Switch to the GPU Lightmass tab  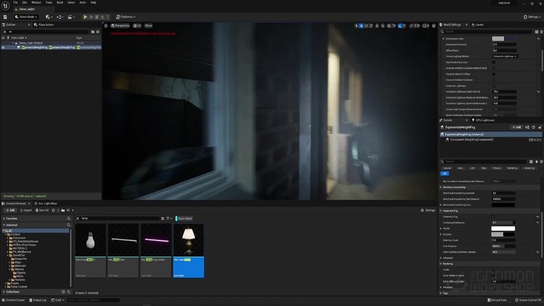(483, 120)
